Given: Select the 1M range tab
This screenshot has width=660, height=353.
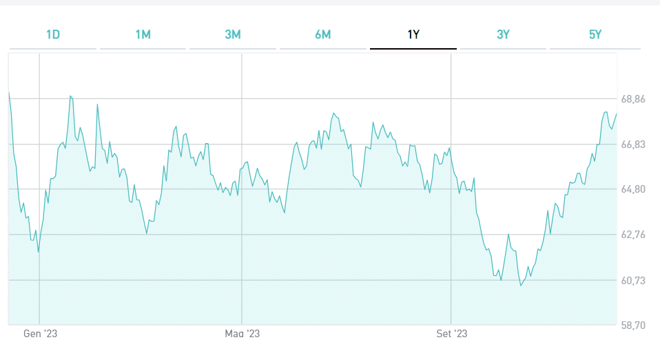Looking at the screenshot, I should (143, 35).
